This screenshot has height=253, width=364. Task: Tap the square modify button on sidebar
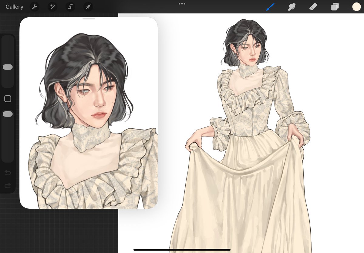[x=8, y=99]
